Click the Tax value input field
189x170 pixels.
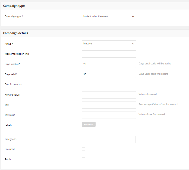[109, 115]
